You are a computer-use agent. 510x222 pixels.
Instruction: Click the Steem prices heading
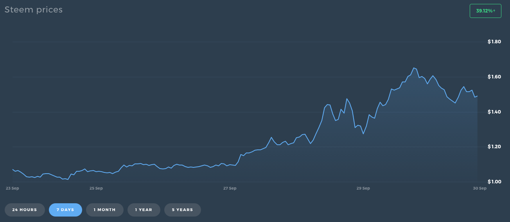pos(34,10)
